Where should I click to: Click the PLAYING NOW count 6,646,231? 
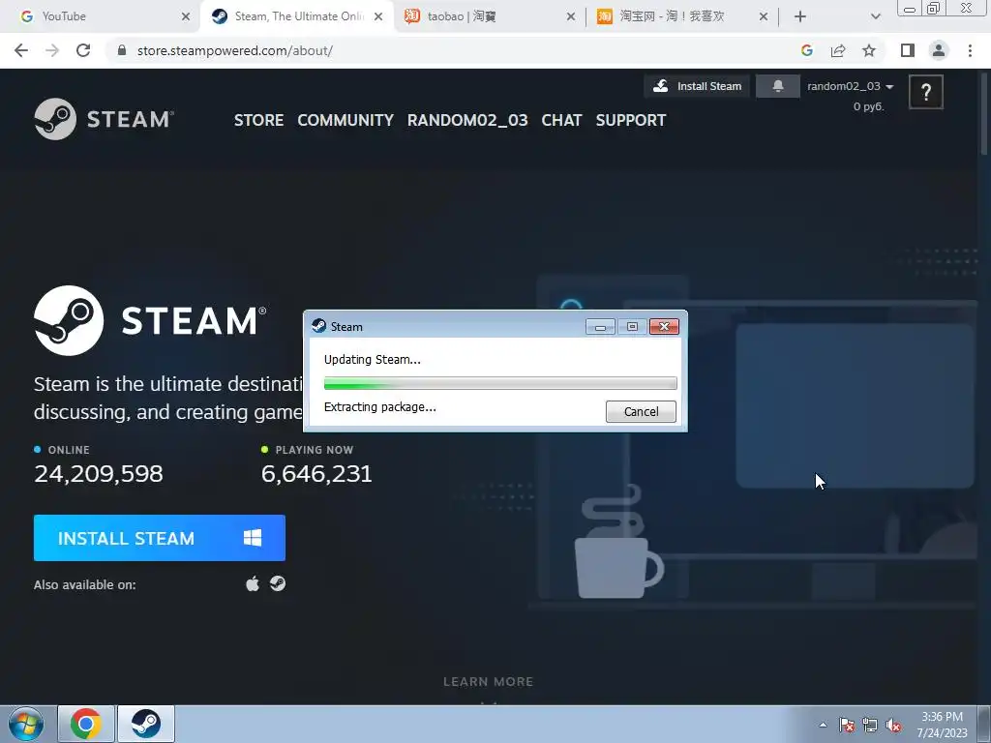(316, 473)
